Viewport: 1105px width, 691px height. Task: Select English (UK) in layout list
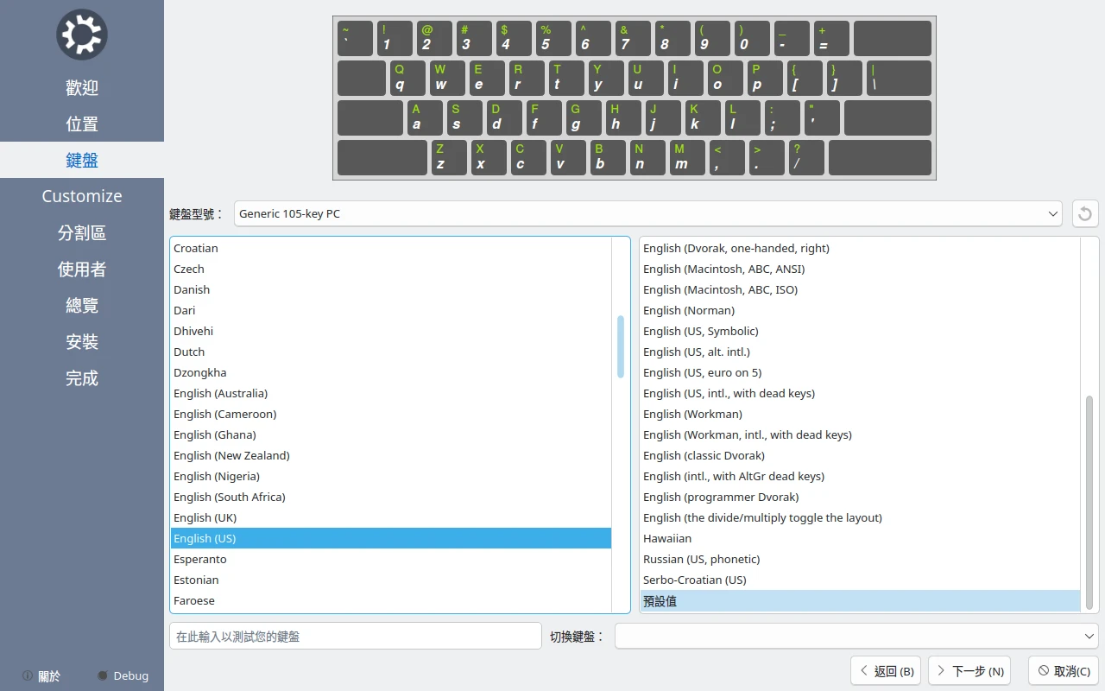[x=205, y=517]
